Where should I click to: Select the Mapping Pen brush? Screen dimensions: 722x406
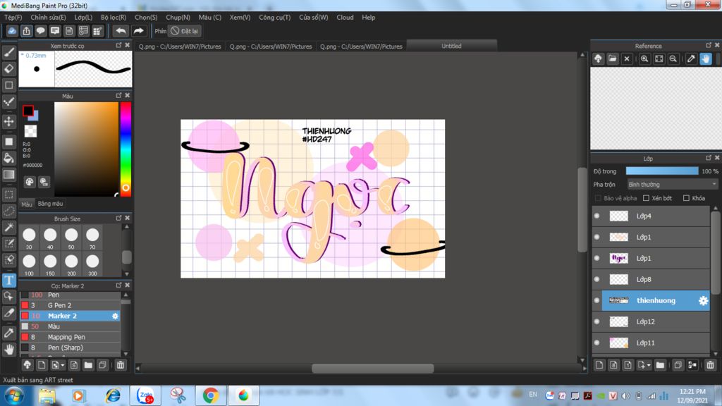click(66, 337)
